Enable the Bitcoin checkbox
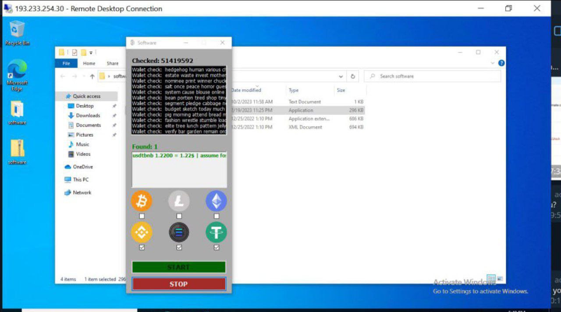This screenshot has width=561, height=312. tap(142, 216)
